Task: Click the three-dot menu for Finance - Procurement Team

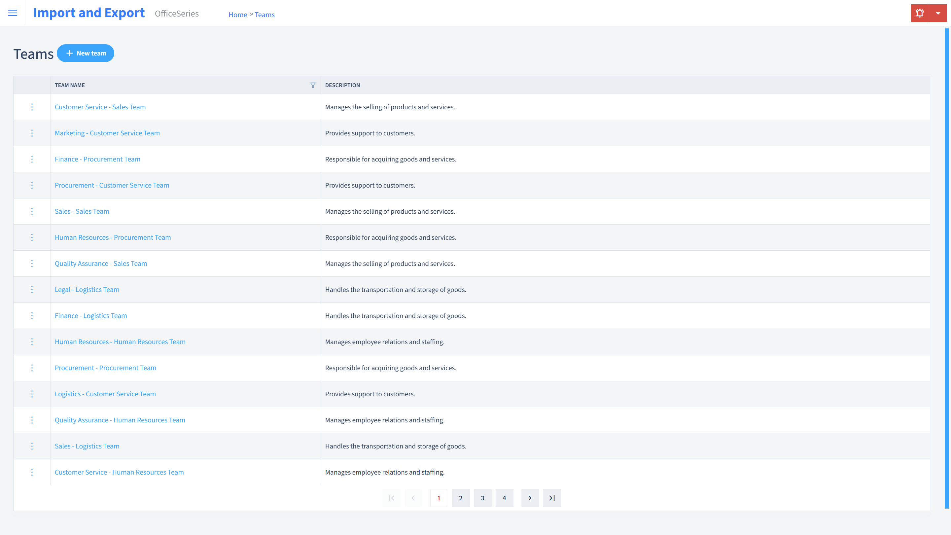Action: (x=32, y=159)
